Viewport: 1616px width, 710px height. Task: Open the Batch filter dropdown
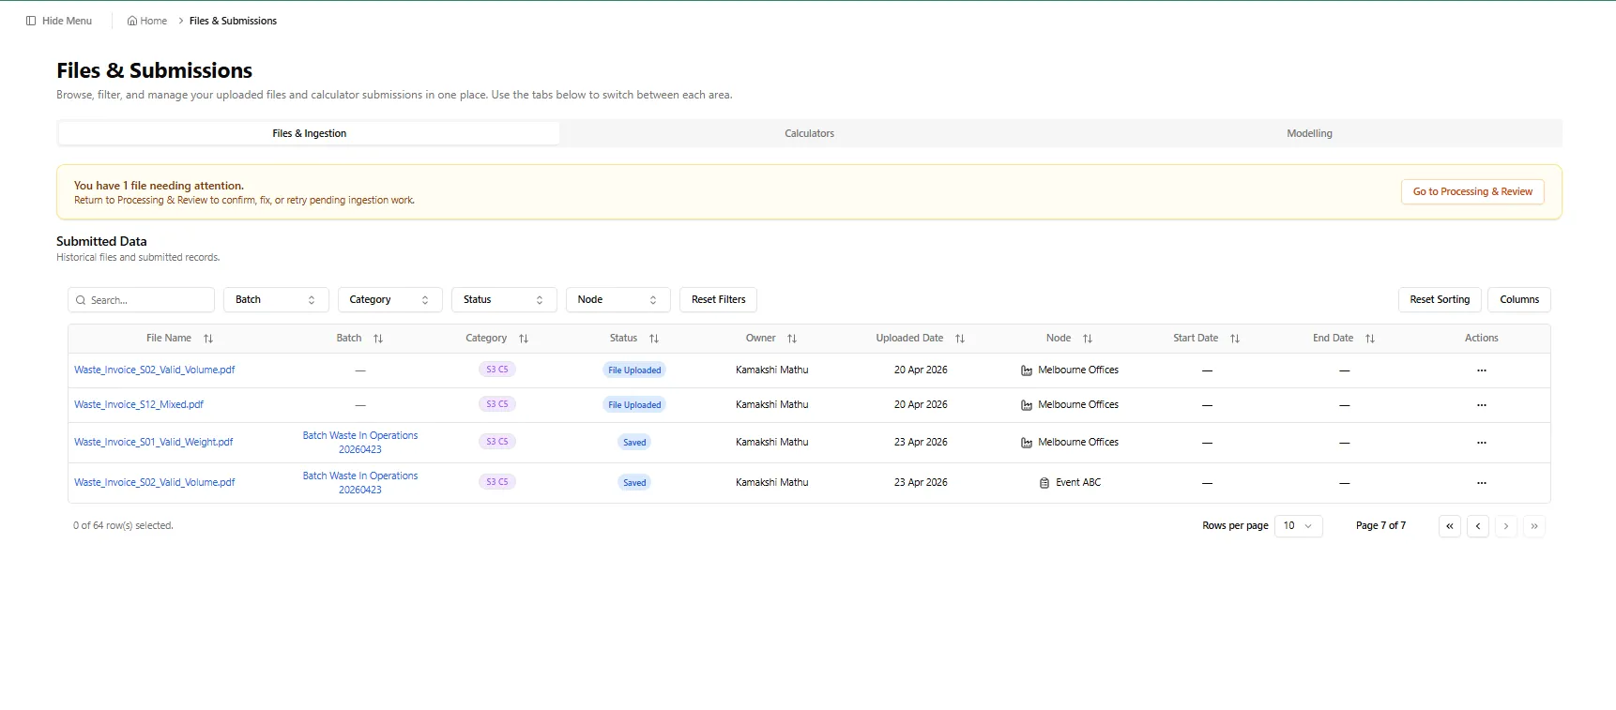tap(276, 300)
